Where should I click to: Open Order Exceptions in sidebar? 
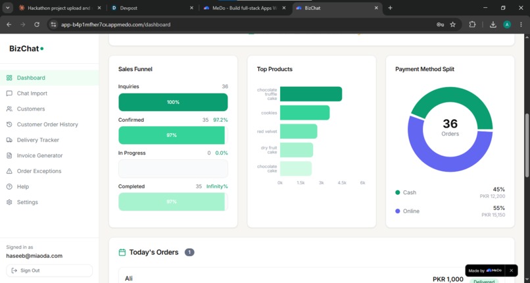49,171
